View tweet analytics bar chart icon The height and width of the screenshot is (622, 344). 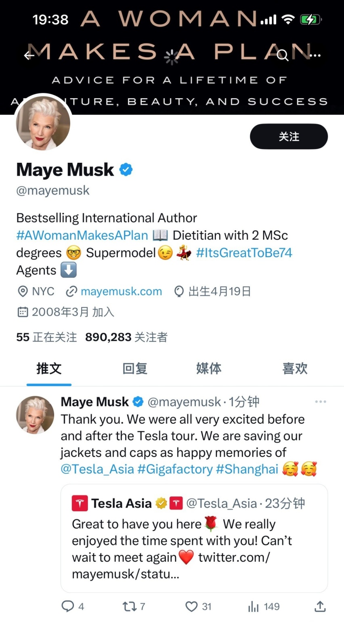(x=253, y=606)
